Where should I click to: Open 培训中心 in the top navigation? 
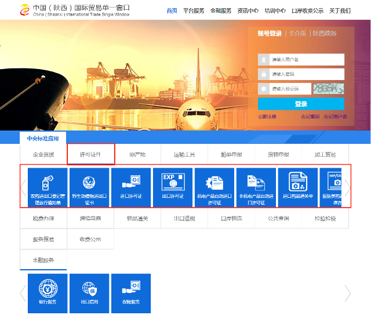(x=275, y=10)
